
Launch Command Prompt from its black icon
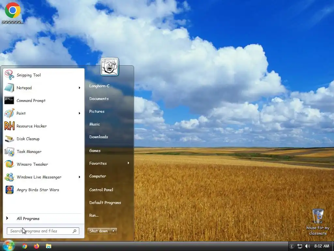tap(9, 100)
